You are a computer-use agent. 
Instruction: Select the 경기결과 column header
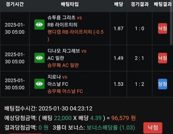[x=140, y=4]
